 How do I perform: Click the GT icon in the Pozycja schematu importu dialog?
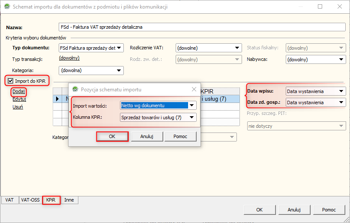(75, 90)
